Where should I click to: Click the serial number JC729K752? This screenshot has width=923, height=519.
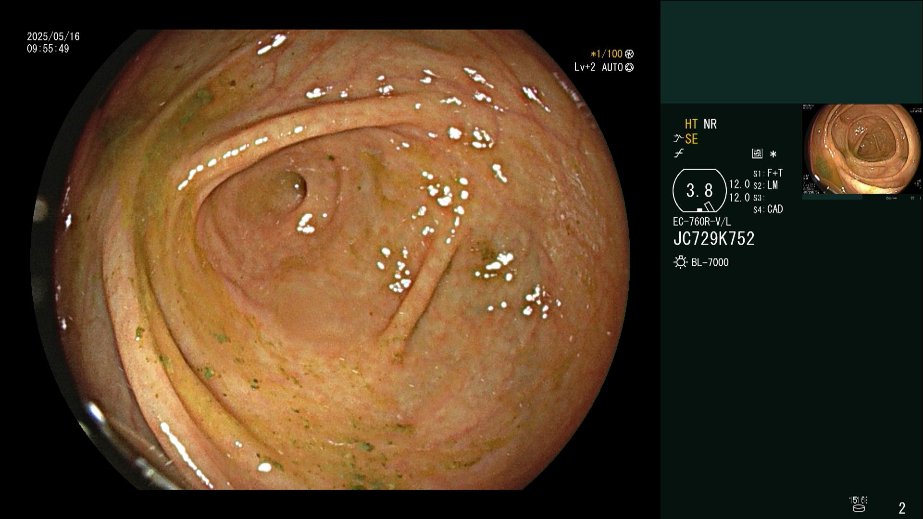(x=714, y=239)
